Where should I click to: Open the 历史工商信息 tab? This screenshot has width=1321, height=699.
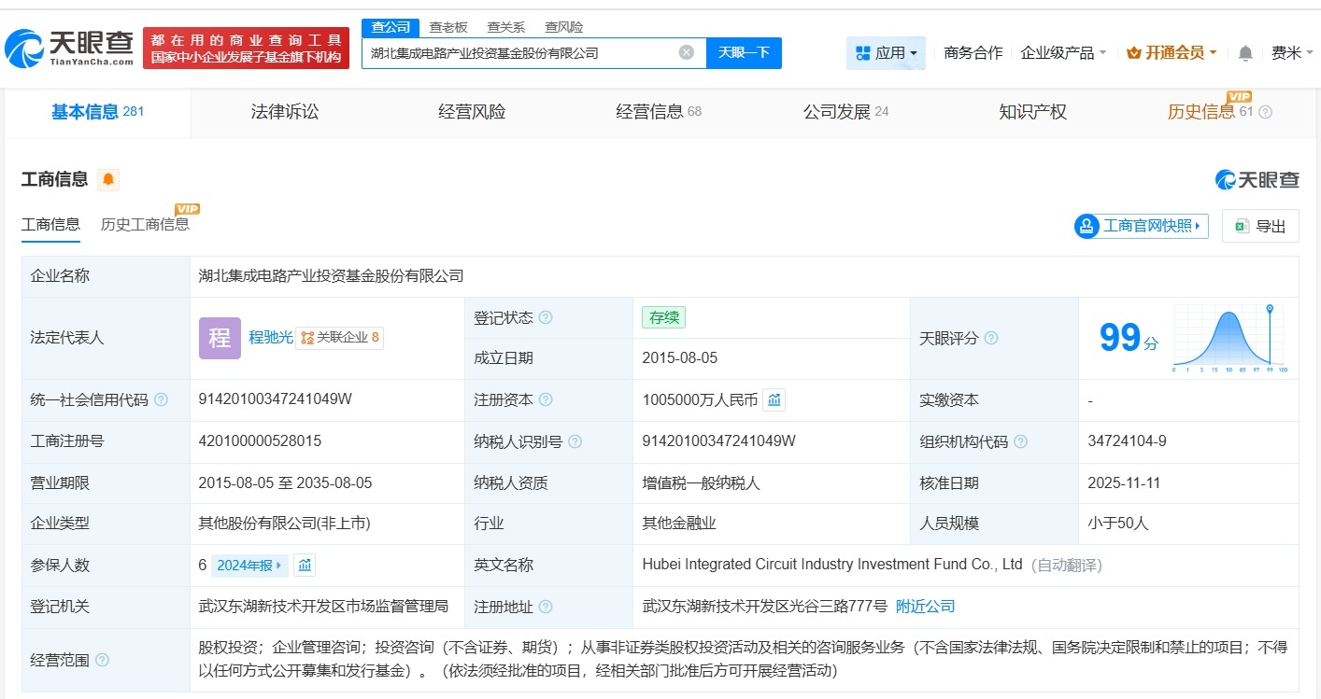pos(145,224)
